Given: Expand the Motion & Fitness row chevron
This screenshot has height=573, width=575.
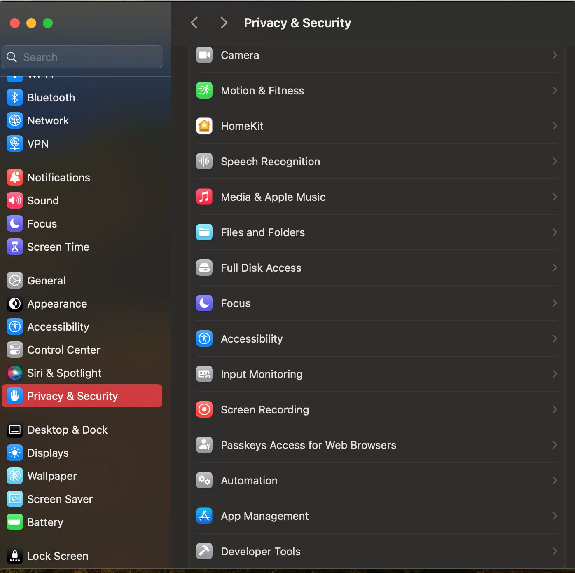Looking at the screenshot, I should 555,91.
